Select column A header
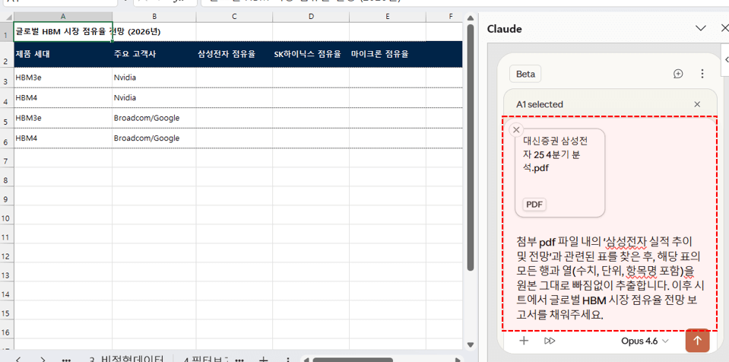Viewport: 729px width, 362px height. [x=63, y=17]
